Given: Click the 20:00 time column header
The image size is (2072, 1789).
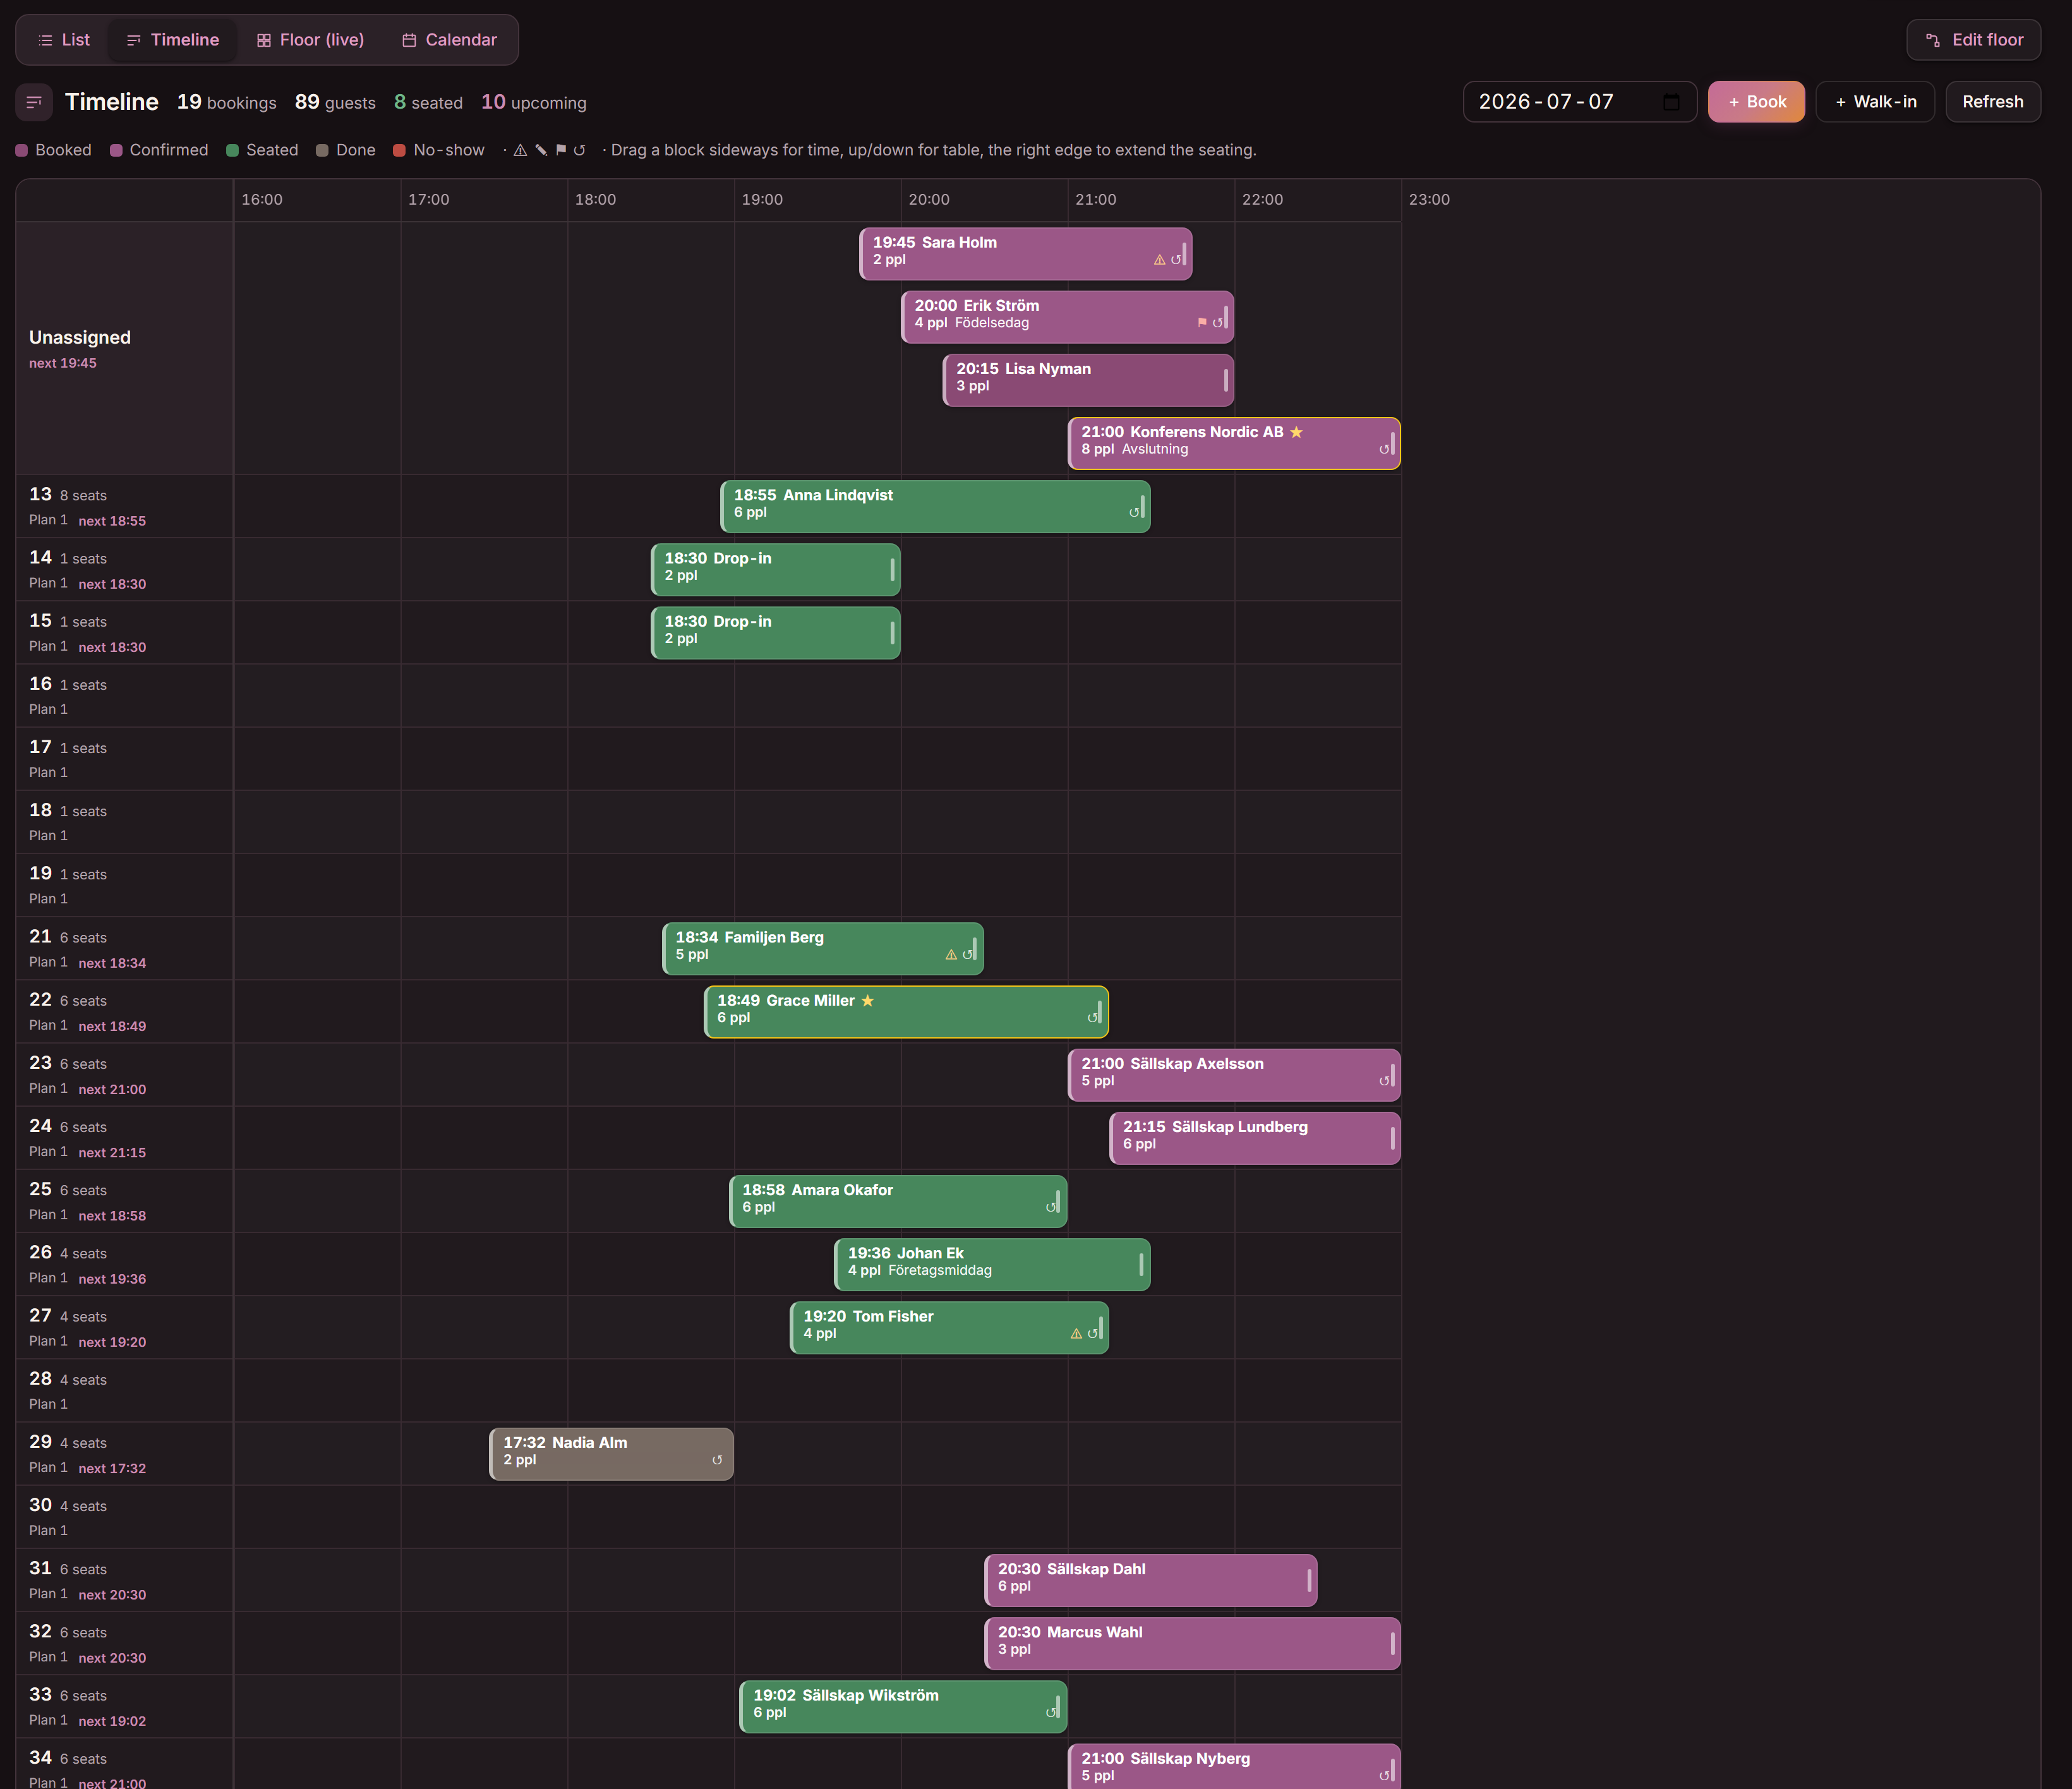Looking at the screenshot, I should tap(929, 200).
